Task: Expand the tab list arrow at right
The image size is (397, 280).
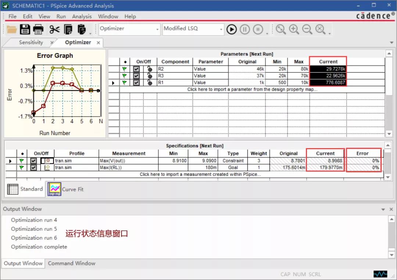Action: click(391, 43)
